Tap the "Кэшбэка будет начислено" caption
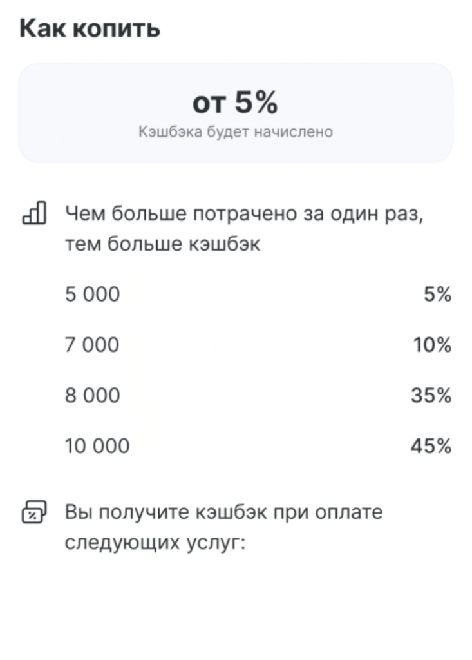Viewport: 472px width, 660px height. 236,132
